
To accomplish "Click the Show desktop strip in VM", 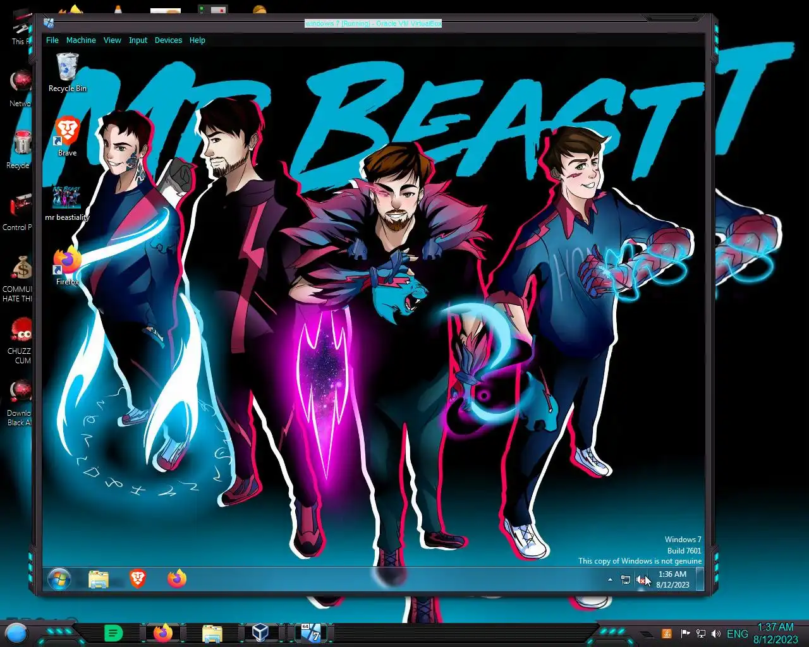I will pyautogui.click(x=700, y=579).
